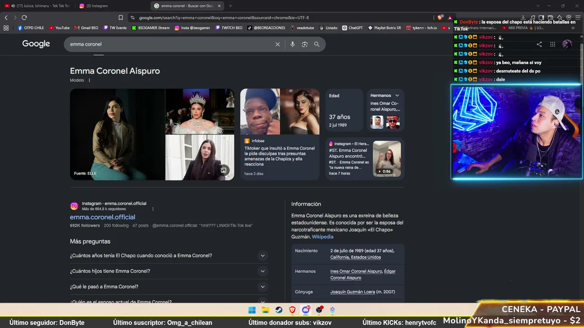584x328 pixels.
Task: Open the BEOGAMER Stream bookmark
Action: point(151,28)
